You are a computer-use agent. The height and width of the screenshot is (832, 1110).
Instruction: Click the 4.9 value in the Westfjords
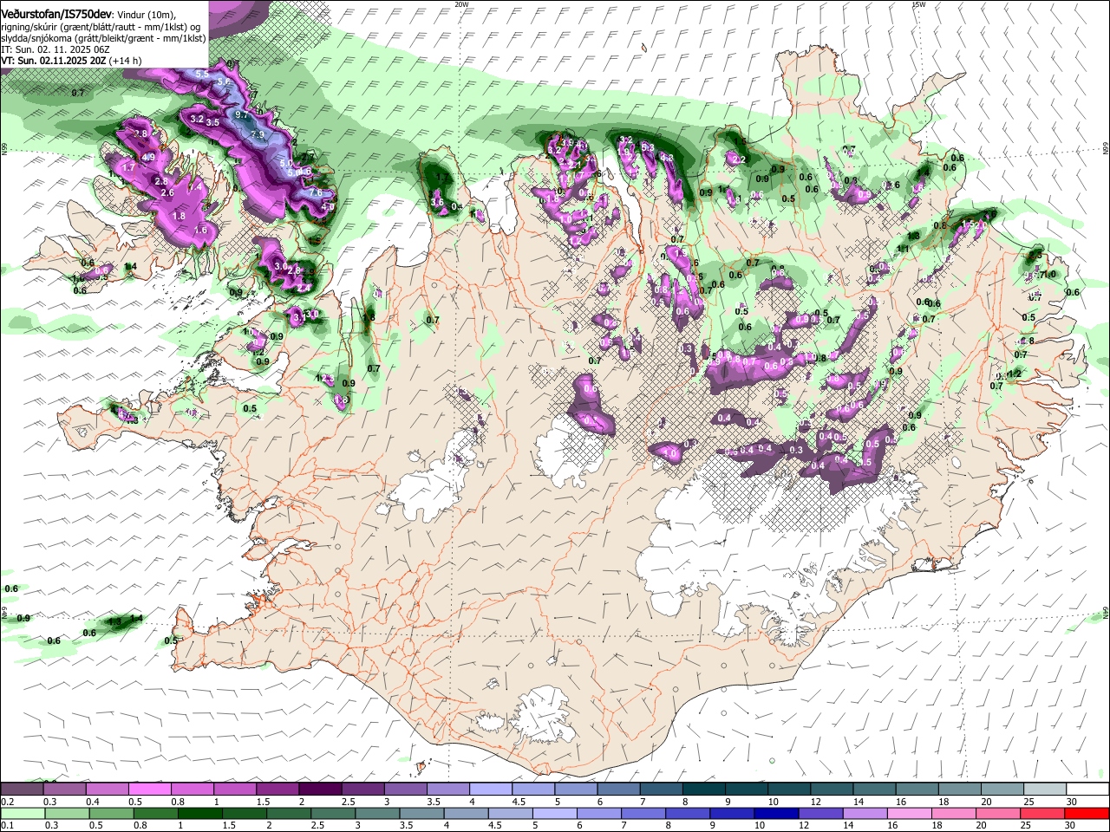point(148,157)
